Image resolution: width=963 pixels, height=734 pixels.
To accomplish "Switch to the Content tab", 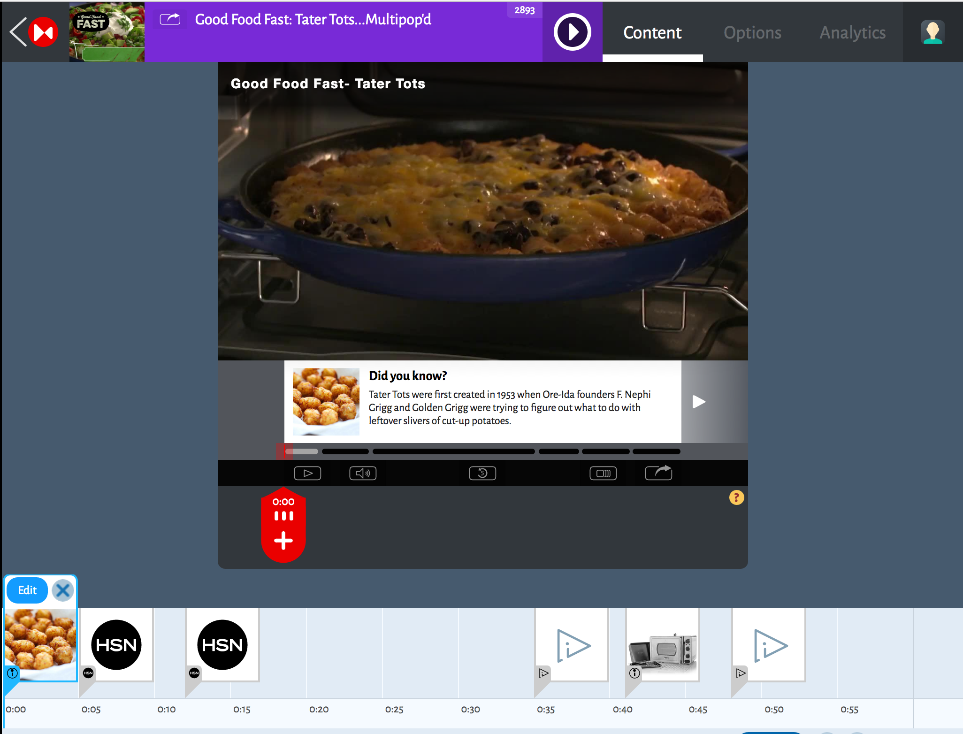I will 652,32.
